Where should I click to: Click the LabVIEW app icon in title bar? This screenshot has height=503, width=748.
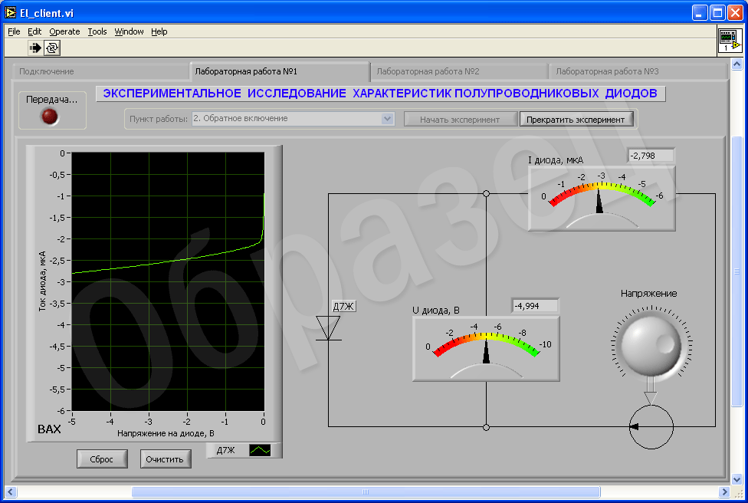point(11,13)
